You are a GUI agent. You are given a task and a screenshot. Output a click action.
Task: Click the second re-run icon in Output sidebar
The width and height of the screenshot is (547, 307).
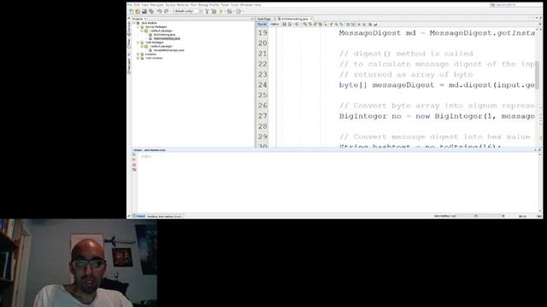point(134,159)
